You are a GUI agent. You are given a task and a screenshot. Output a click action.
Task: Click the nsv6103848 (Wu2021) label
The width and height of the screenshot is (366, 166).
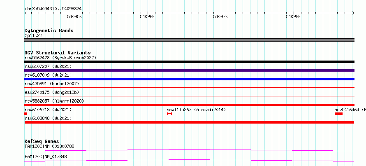(48, 118)
